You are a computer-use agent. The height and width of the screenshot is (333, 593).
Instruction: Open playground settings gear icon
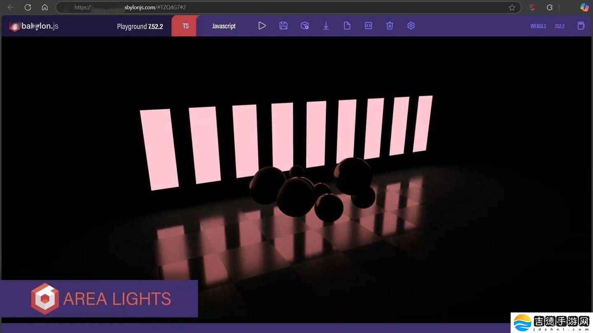click(411, 25)
